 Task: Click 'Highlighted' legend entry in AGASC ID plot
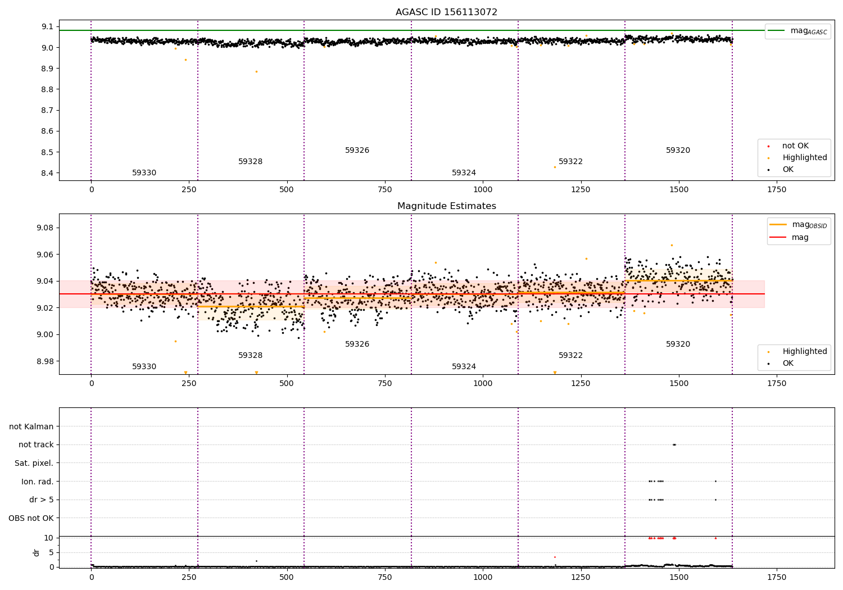click(x=804, y=158)
